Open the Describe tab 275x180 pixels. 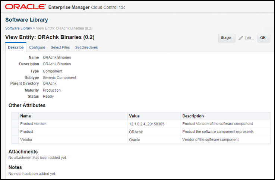16,47
